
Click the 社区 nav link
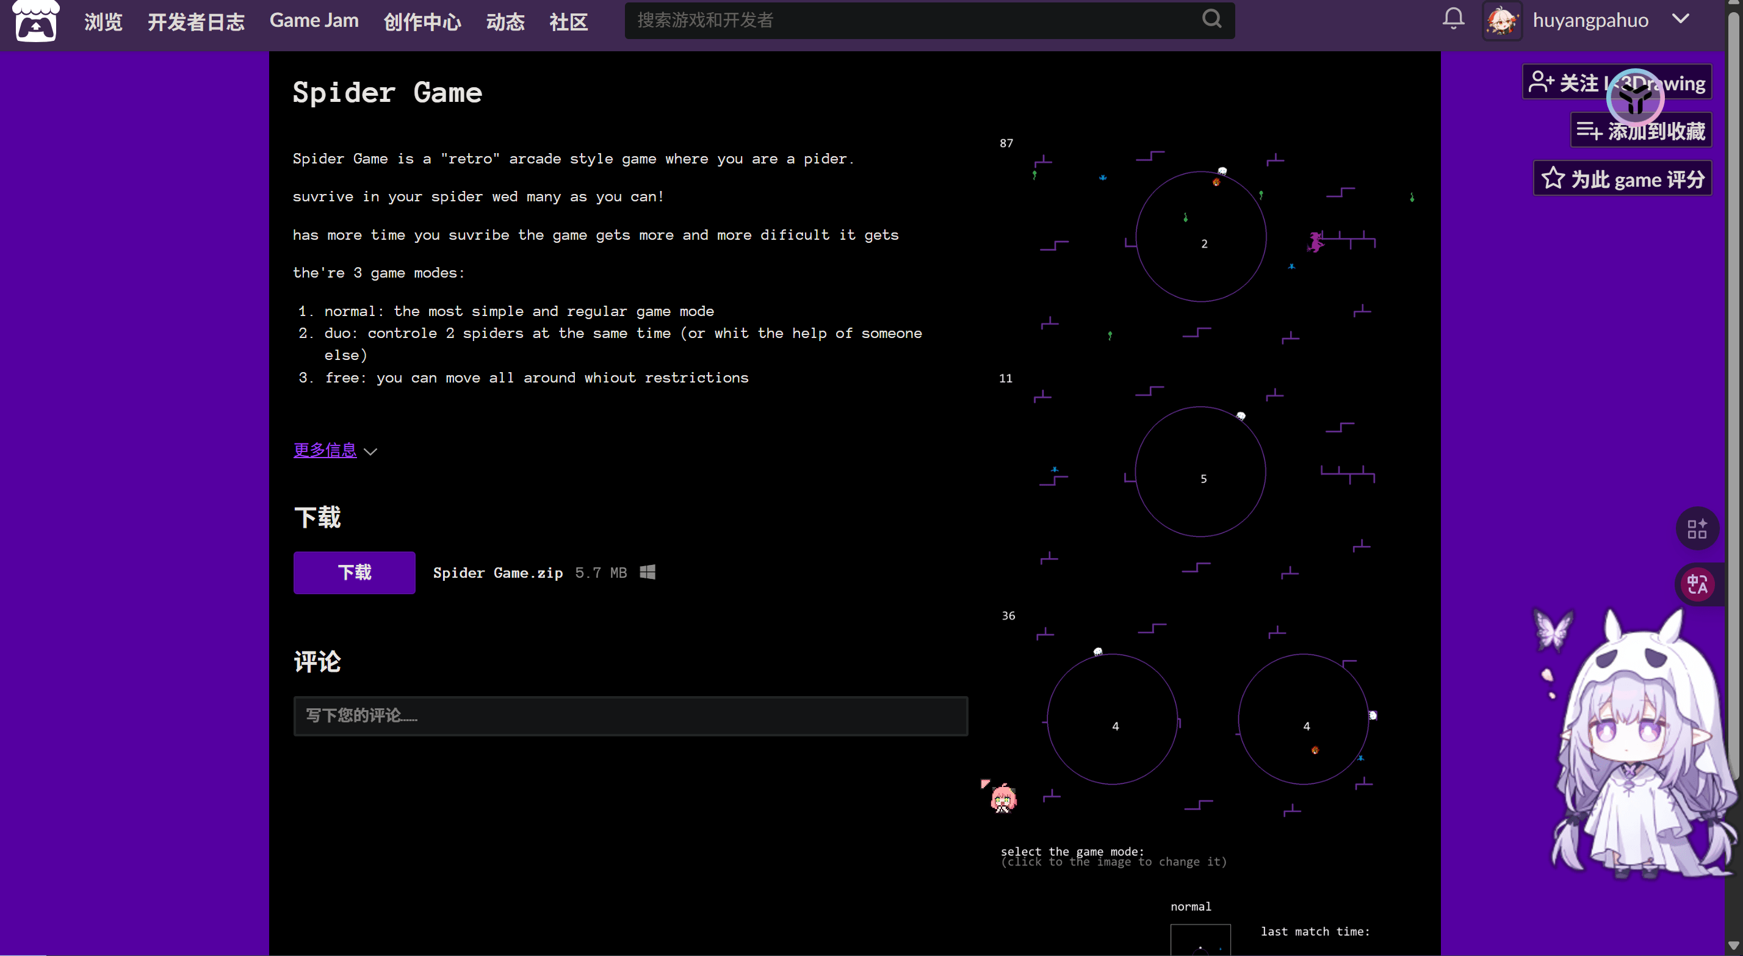pos(568,23)
